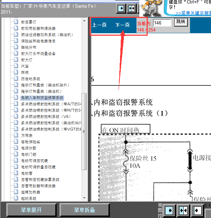Screen dimensions: 211x218
Task: Open 多点燃油喷射控制系统（柴油机W/ item
Action: 51,123
